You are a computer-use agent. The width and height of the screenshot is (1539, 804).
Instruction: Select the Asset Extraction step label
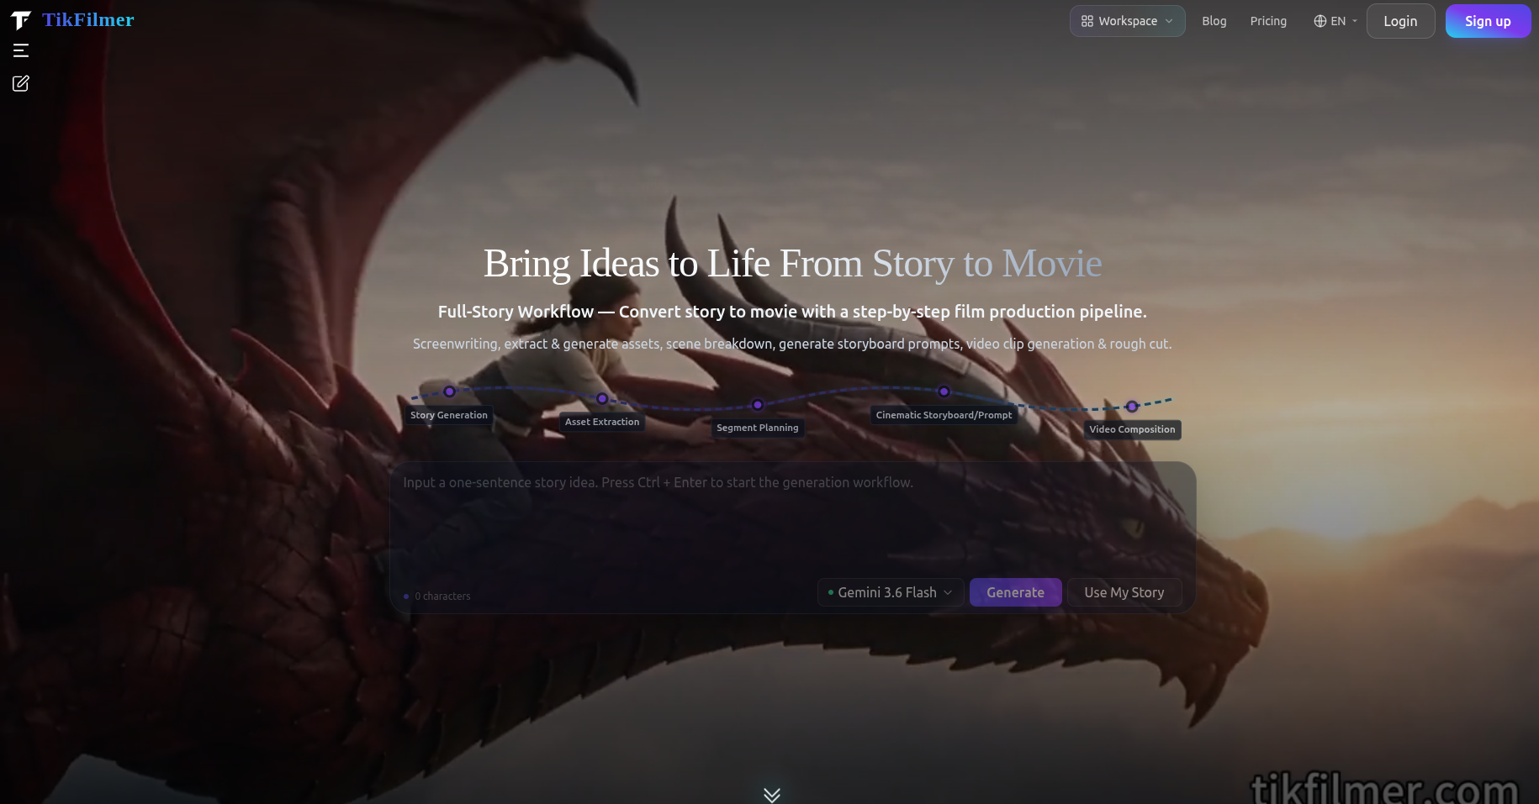point(602,422)
